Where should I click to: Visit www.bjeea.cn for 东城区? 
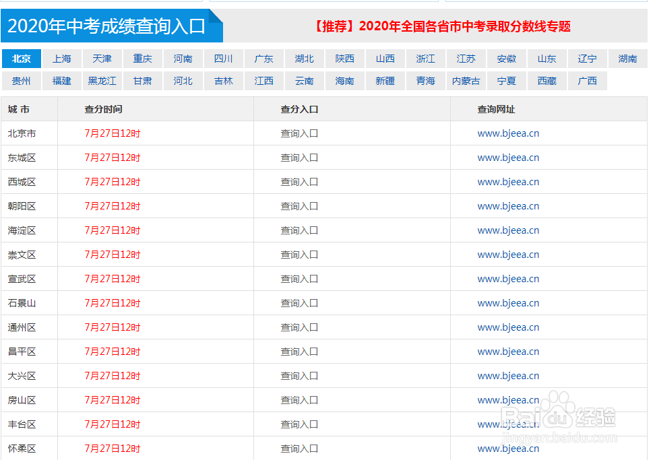pos(508,157)
